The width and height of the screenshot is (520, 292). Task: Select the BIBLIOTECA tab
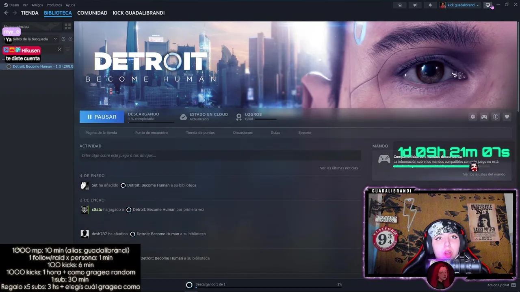tap(58, 13)
